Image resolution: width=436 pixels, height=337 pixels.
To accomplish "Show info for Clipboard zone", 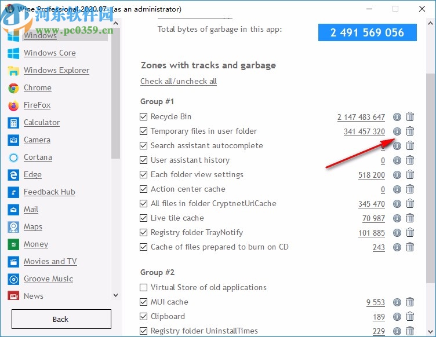I will (397, 317).
